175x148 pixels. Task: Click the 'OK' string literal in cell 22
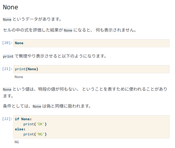pyautogui.click(x=40, y=124)
